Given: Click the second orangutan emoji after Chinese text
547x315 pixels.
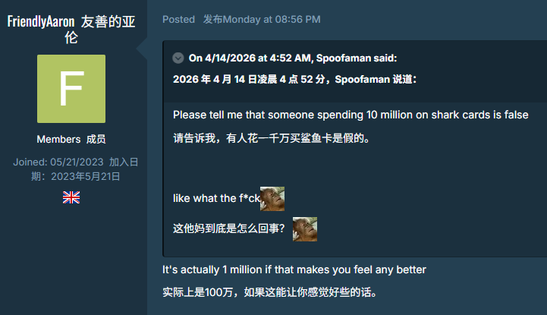Looking at the screenshot, I should (305, 229).
